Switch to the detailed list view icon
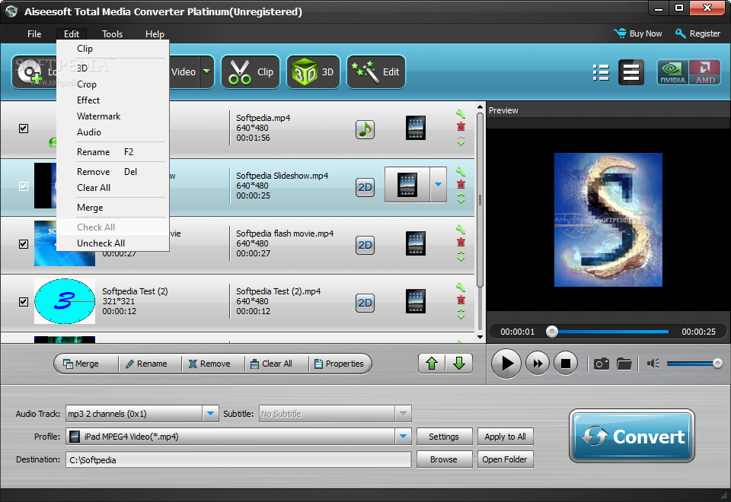 tap(631, 73)
